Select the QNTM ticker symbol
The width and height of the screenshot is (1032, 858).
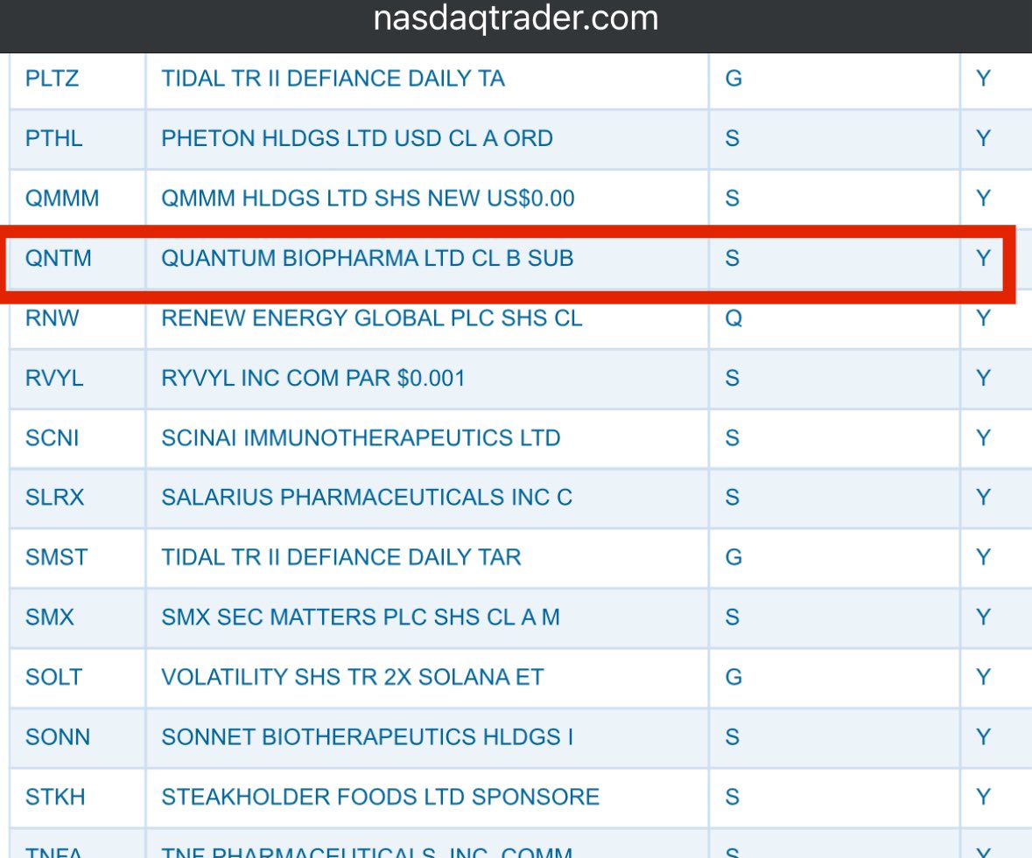pos(58,258)
